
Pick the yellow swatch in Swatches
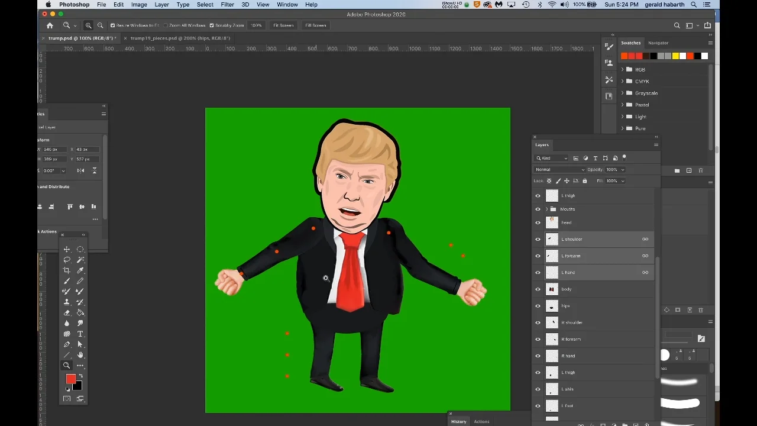pyautogui.click(x=675, y=56)
